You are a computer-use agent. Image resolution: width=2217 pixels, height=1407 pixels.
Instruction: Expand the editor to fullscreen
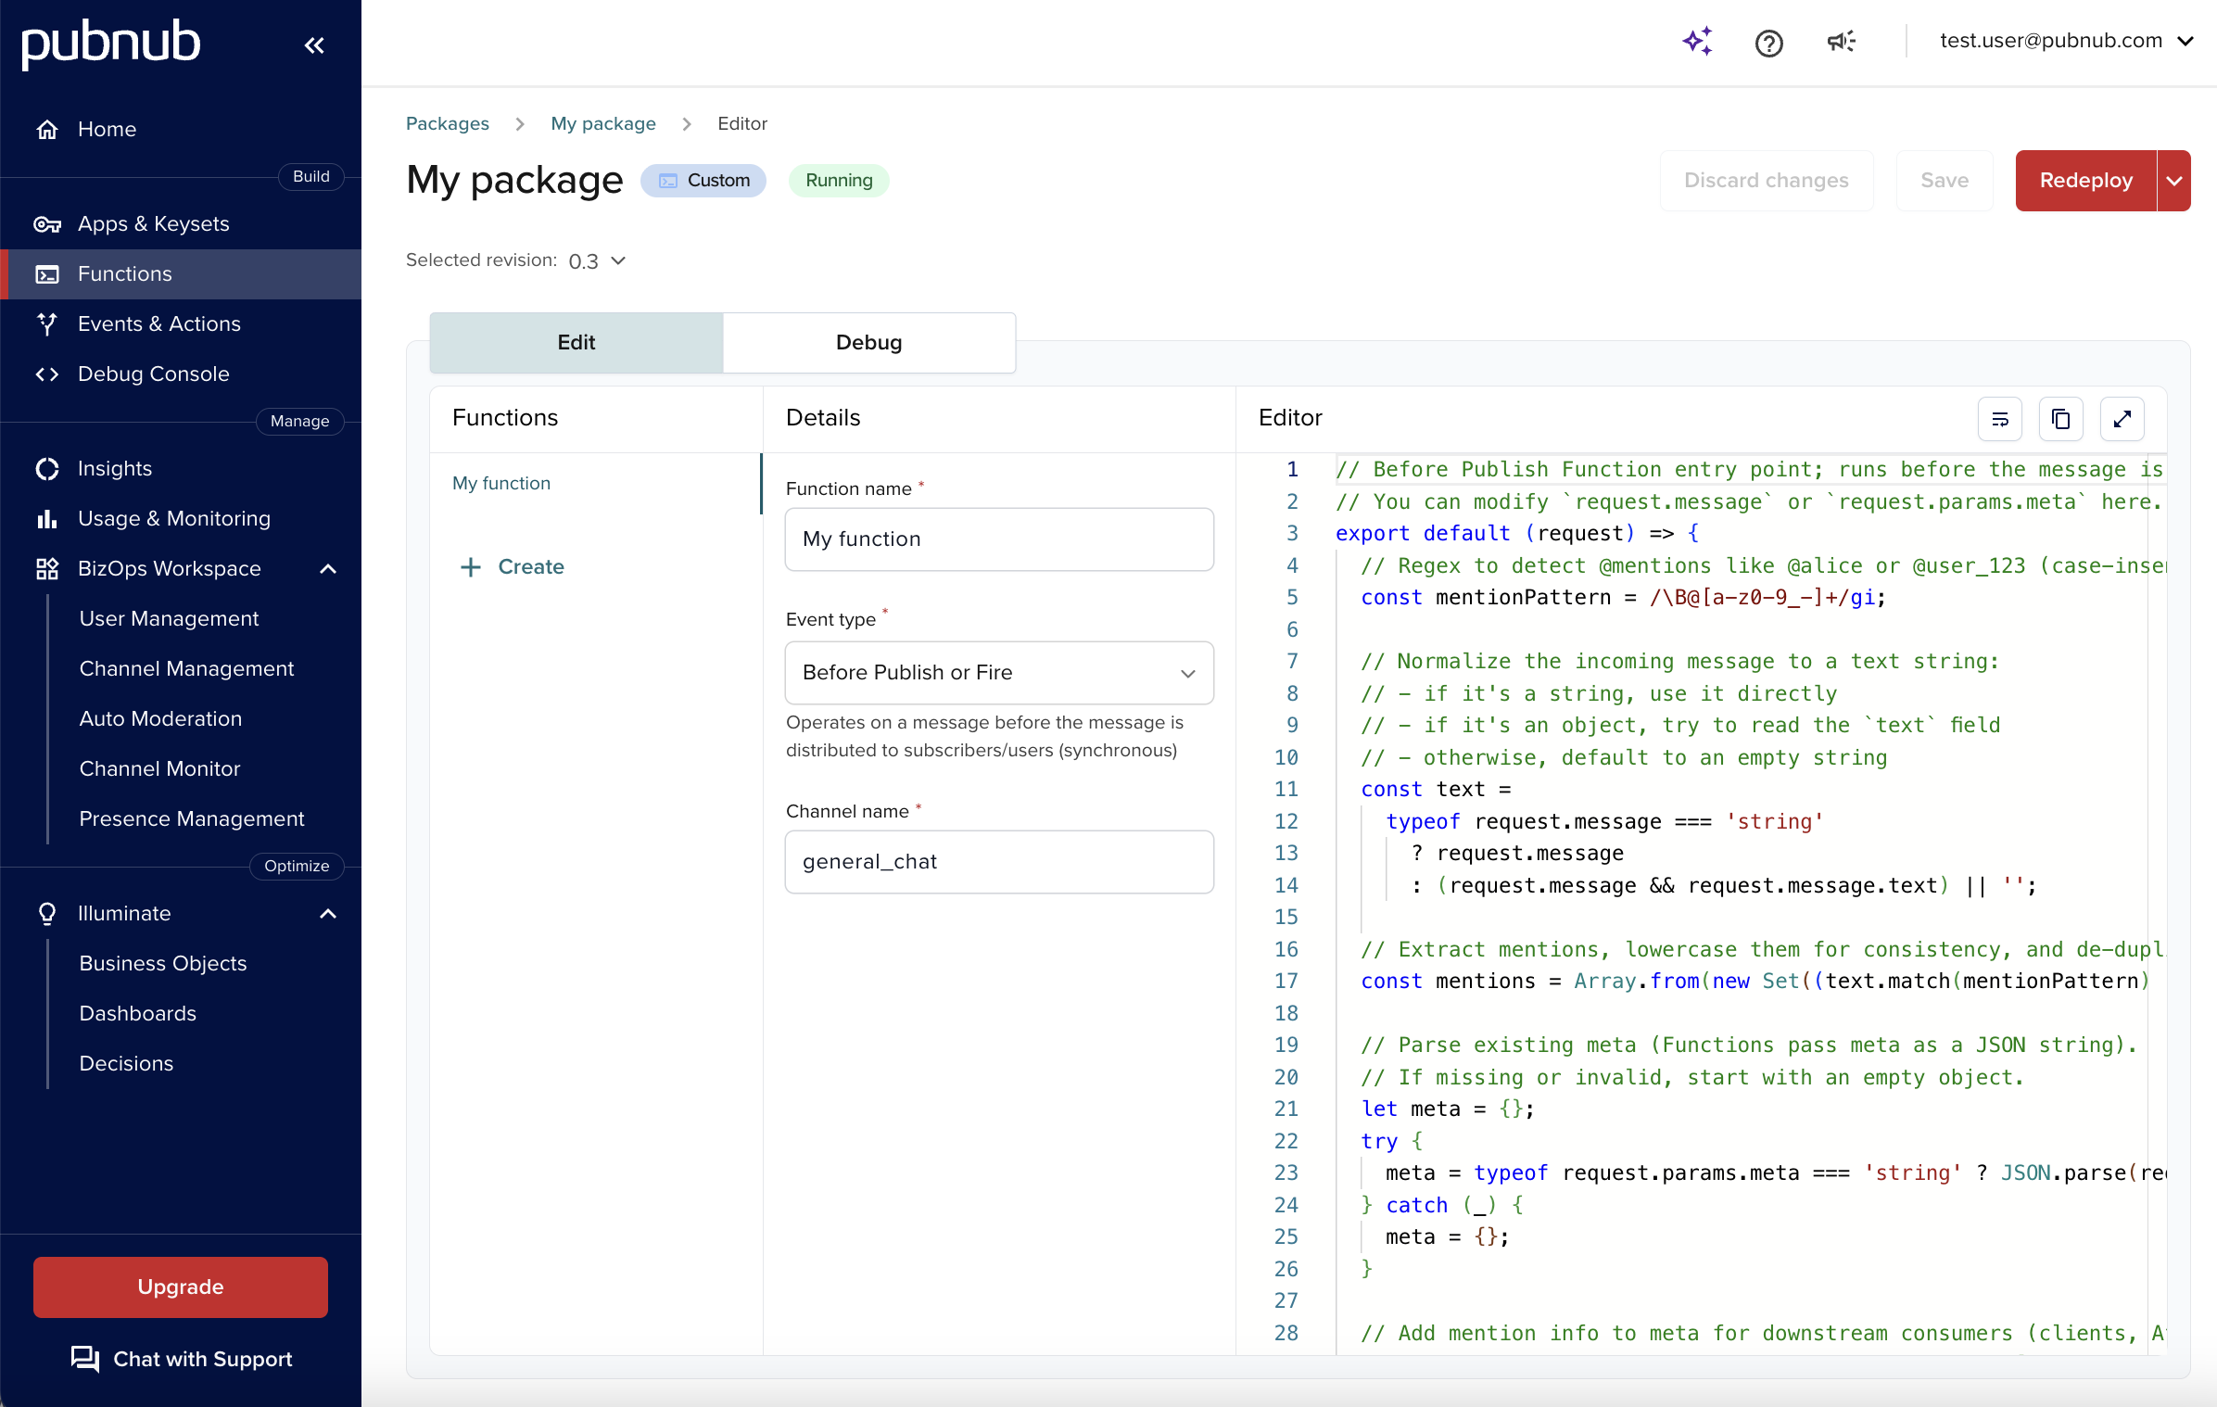click(x=2122, y=419)
